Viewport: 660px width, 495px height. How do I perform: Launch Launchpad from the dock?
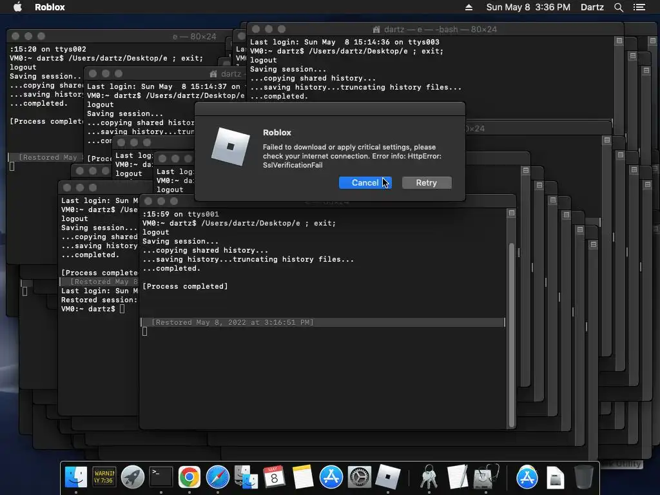click(133, 477)
